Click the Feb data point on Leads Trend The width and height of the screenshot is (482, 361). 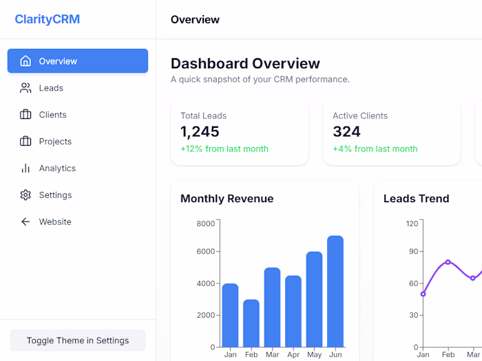tap(448, 262)
